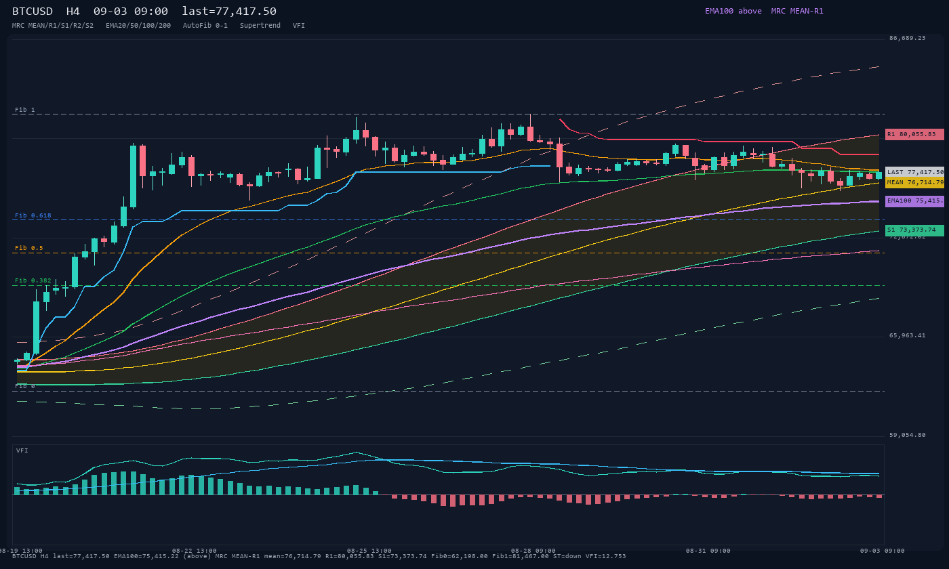Select the yellow 'MEAN 76,714.79' price tag

914,182
